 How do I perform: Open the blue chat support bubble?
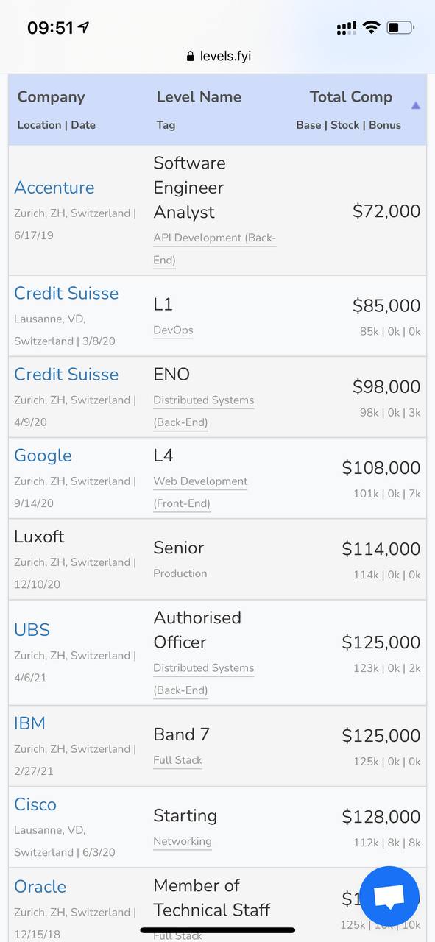[x=389, y=896]
